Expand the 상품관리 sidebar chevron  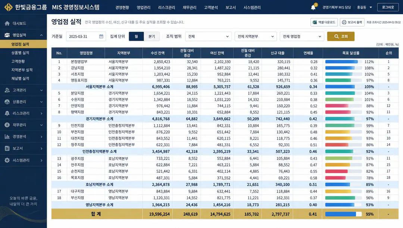pyautogui.click(x=41, y=102)
